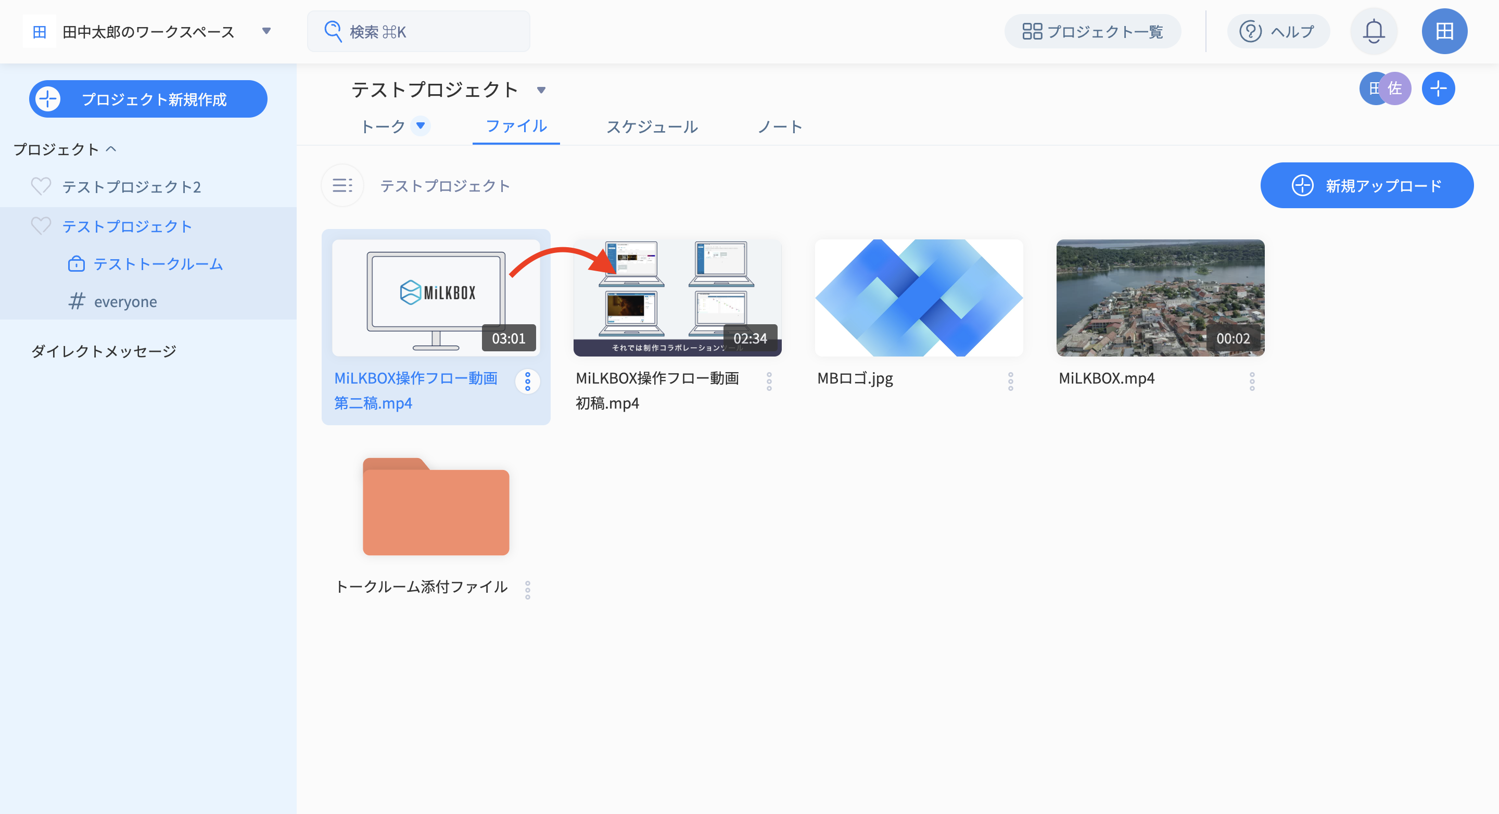This screenshot has height=814, width=1499.
Task: Favorite テストプロジェクト2 with heart icon
Action: (x=41, y=186)
